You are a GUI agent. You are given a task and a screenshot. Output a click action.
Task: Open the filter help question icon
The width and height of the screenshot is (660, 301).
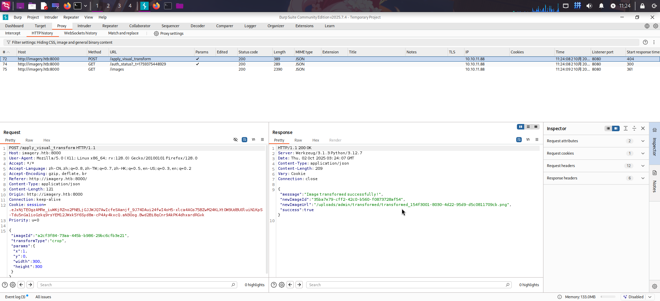(645, 42)
